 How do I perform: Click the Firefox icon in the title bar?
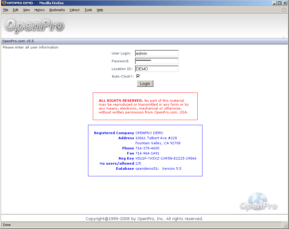[4, 3]
